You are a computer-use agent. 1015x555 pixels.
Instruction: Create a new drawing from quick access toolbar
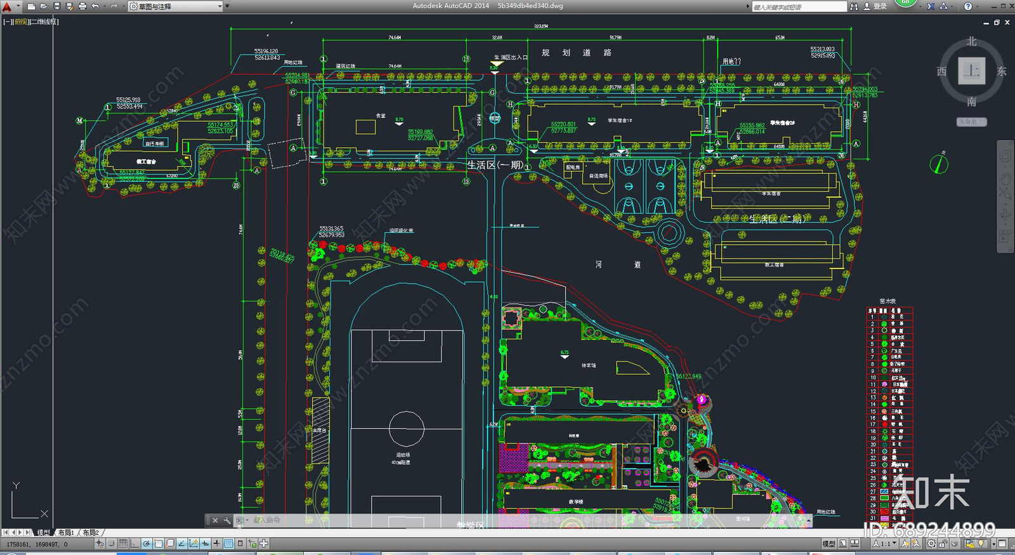(x=32, y=6)
